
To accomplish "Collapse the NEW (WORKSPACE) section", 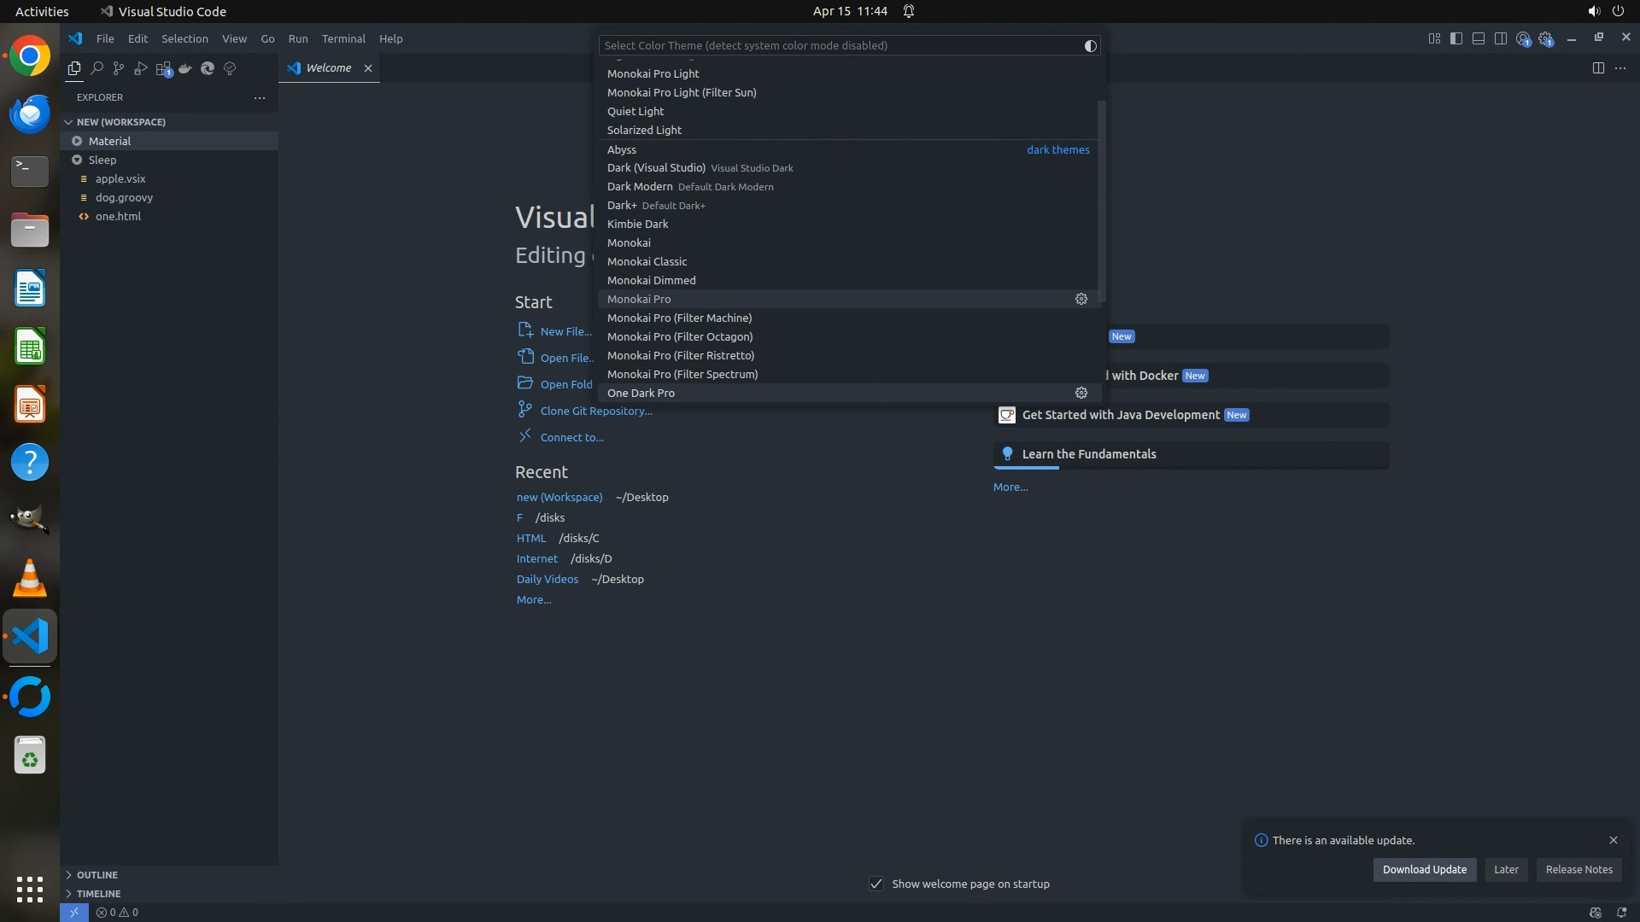I will coord(69,122).
